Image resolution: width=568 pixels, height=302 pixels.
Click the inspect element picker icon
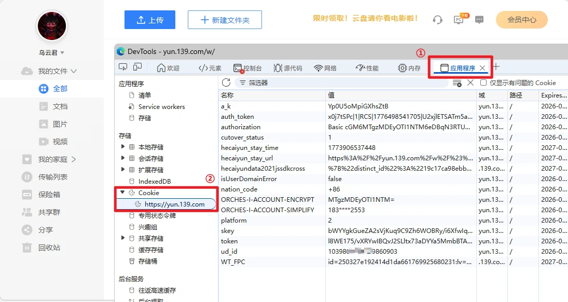(123, 67)
